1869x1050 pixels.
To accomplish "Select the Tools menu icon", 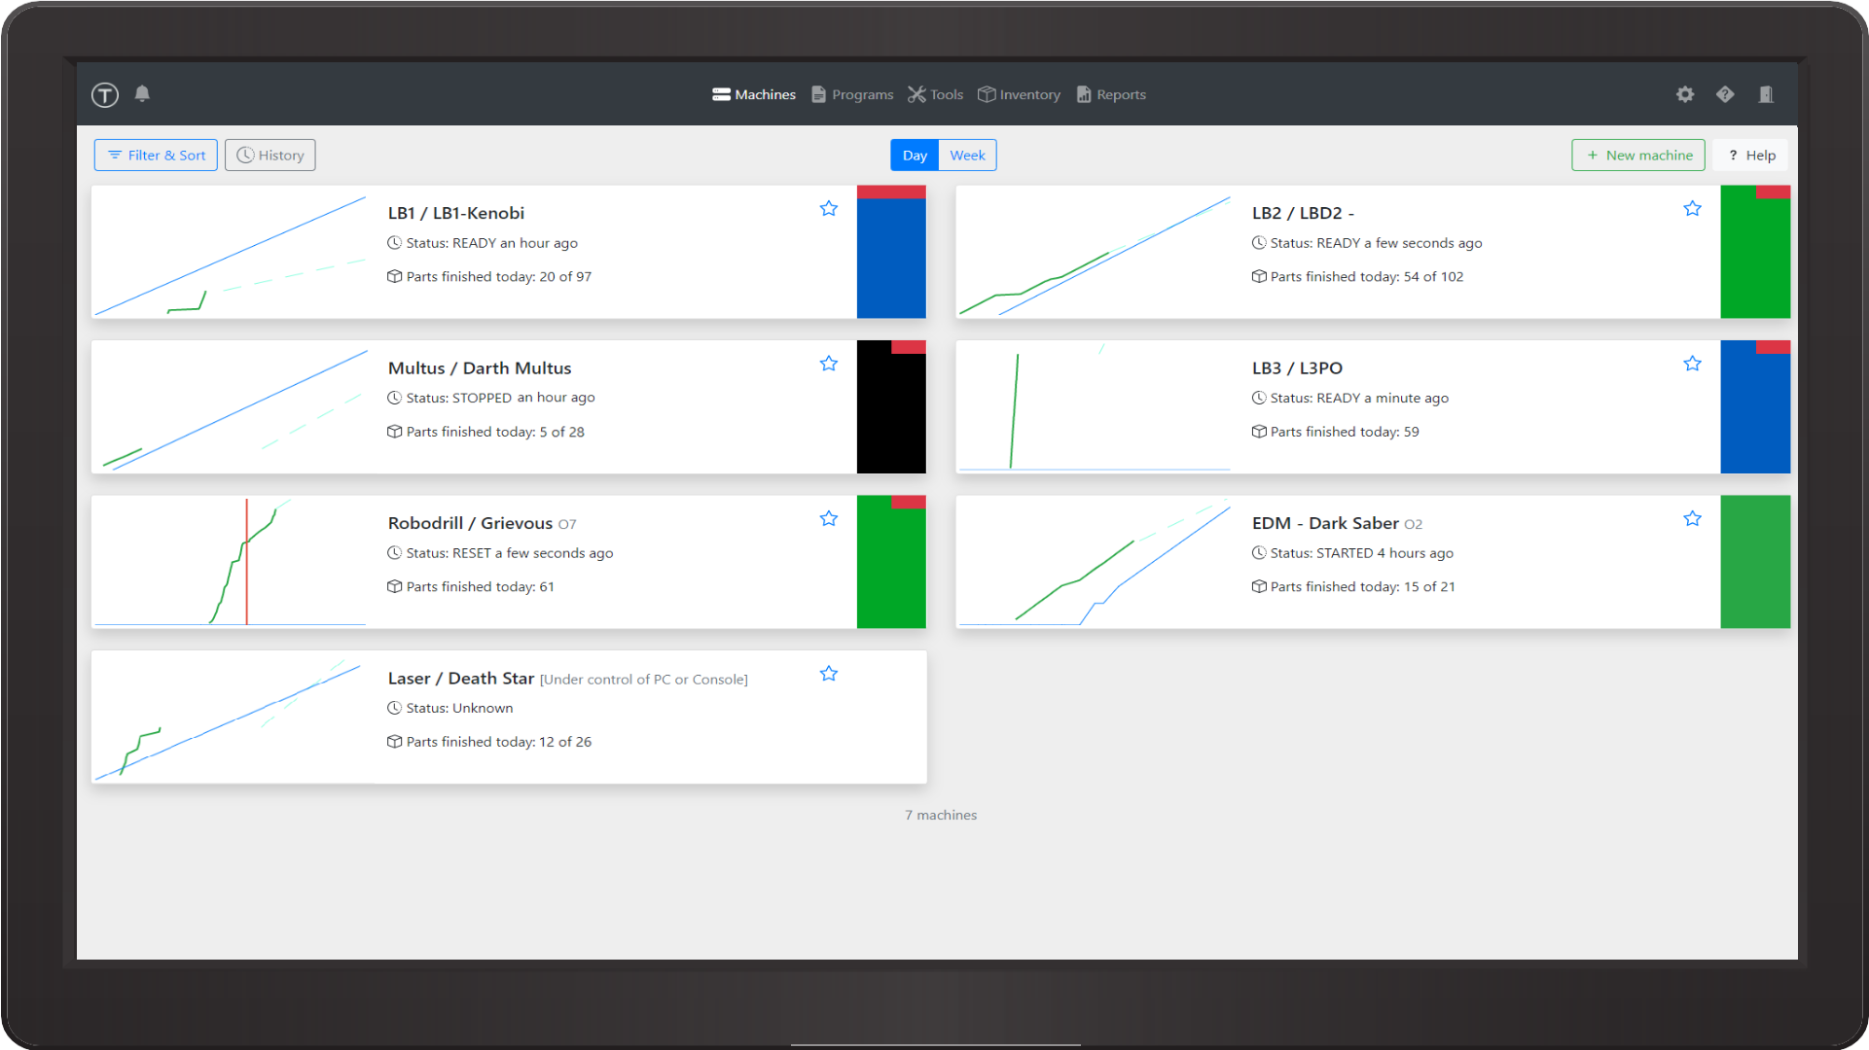I will [x=917, y=93].
